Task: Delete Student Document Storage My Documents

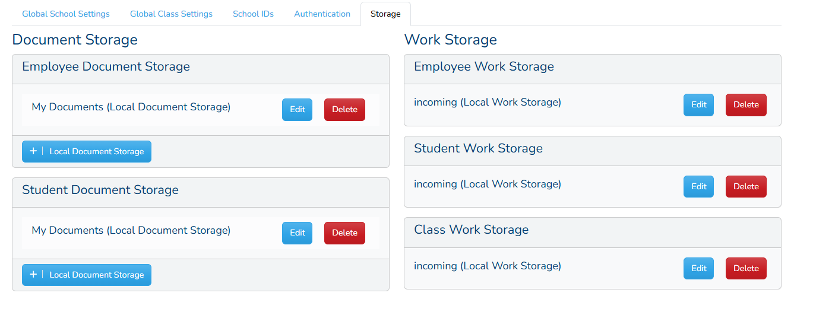Action: pos(344,233)
